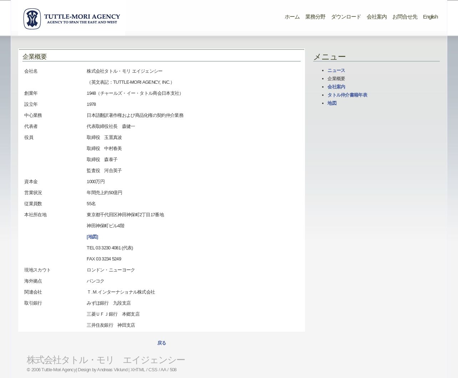Viewport: 458px width, 378px height.
Task: Click the 本社所在地 row label
Action: (35, 215)
